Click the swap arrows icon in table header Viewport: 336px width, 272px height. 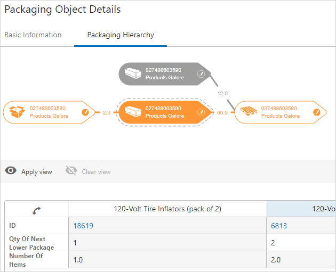[x=37, y=211]
